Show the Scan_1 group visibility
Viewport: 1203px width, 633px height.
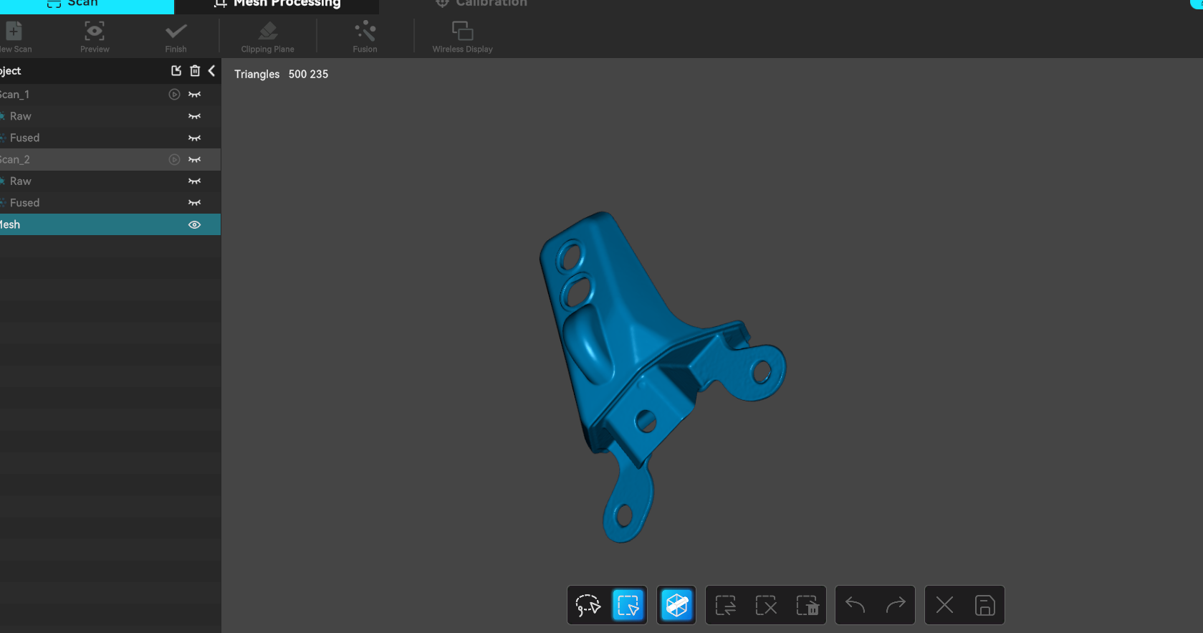[x=194, y=95]
